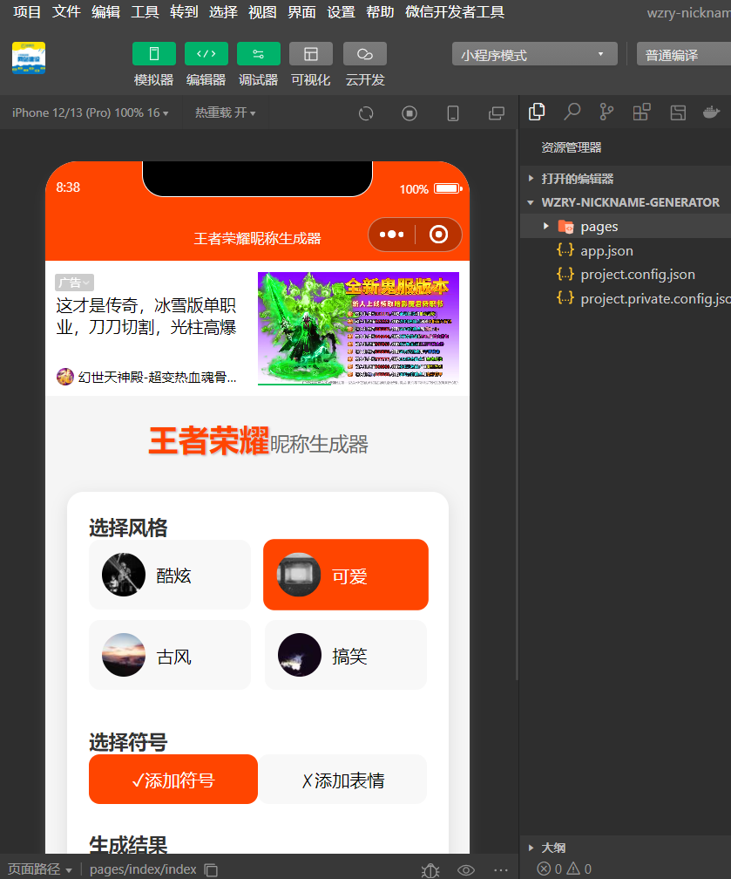Open the Source Control branch icon
The width and height of the screenshot is (731, 879).
(606, 112)
